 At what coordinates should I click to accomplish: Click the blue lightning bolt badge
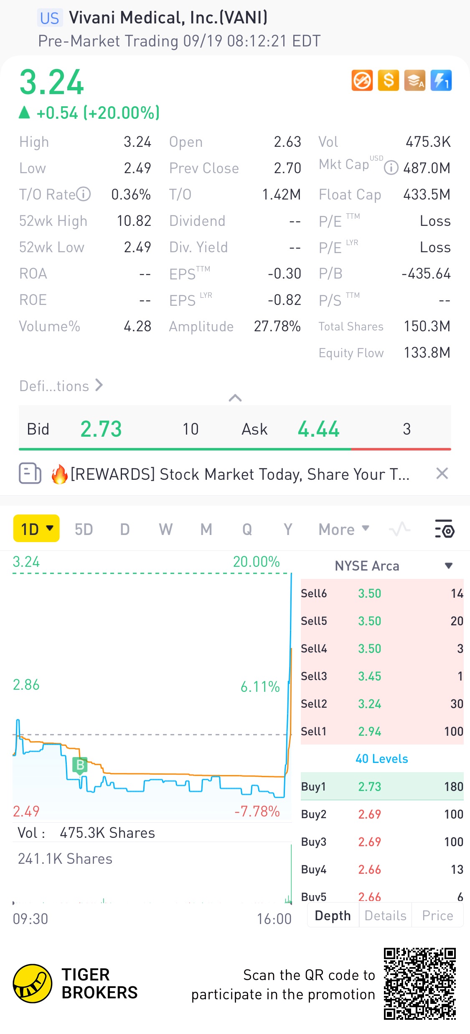click(441, 80)
